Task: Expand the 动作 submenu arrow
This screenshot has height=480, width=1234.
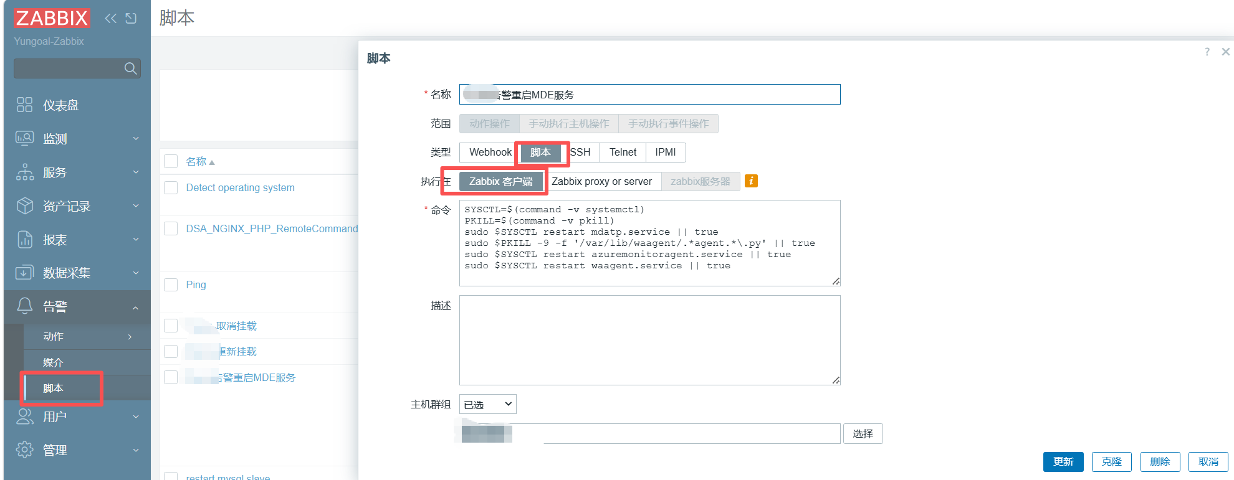Action: [x=130, y=337]
